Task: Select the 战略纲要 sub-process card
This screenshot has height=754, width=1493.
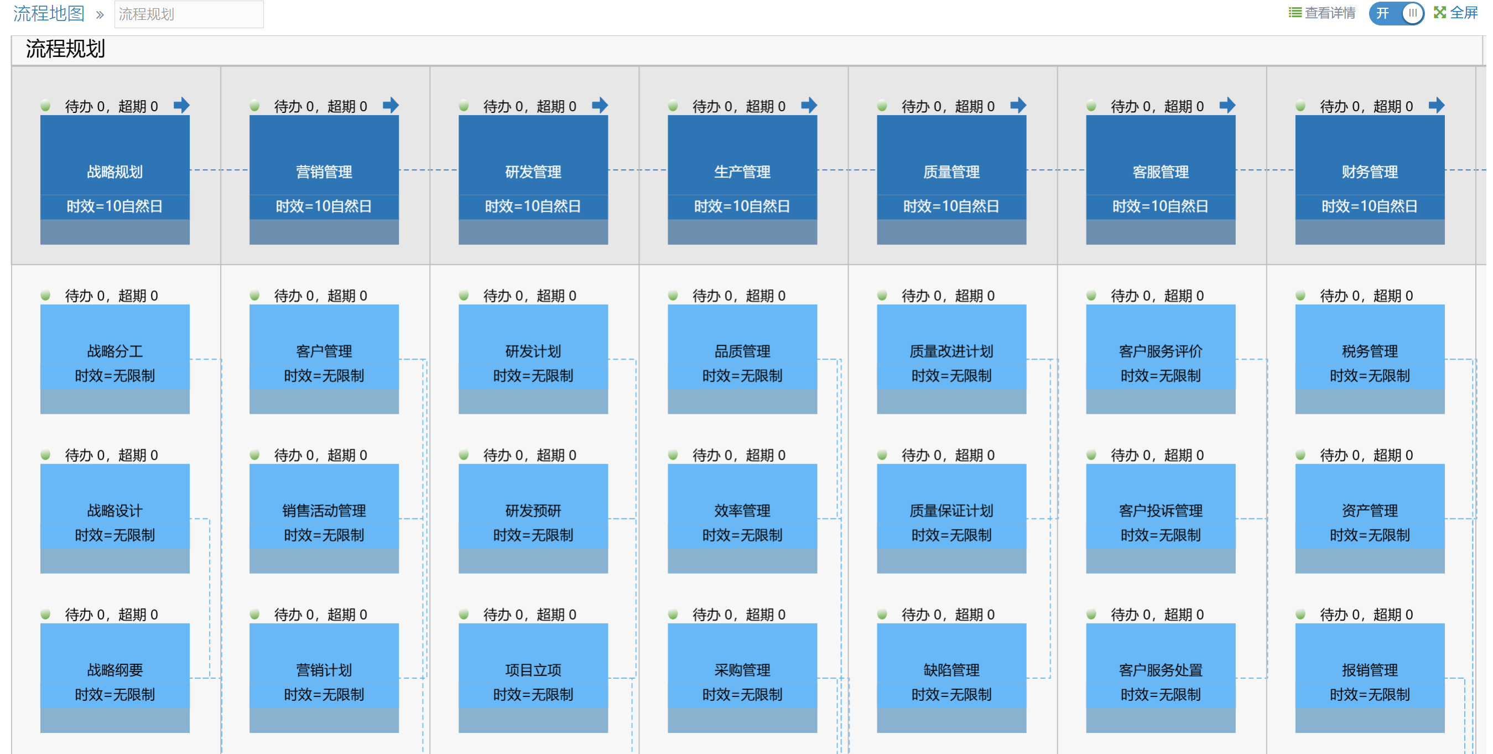Action: point(115,678)
